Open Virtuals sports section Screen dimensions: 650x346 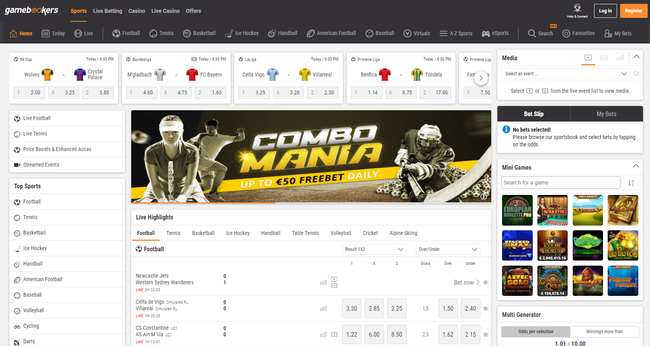(x=417, y=33)
